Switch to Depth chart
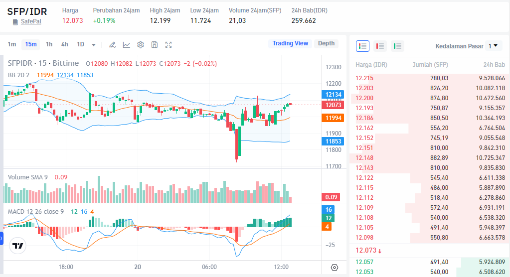Screen dimensions: 510x277 326,43
